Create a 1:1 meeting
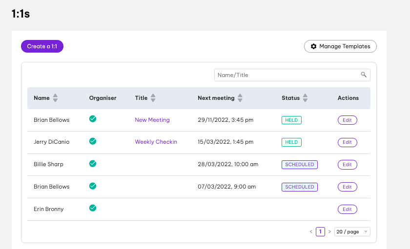 point(42,46)
